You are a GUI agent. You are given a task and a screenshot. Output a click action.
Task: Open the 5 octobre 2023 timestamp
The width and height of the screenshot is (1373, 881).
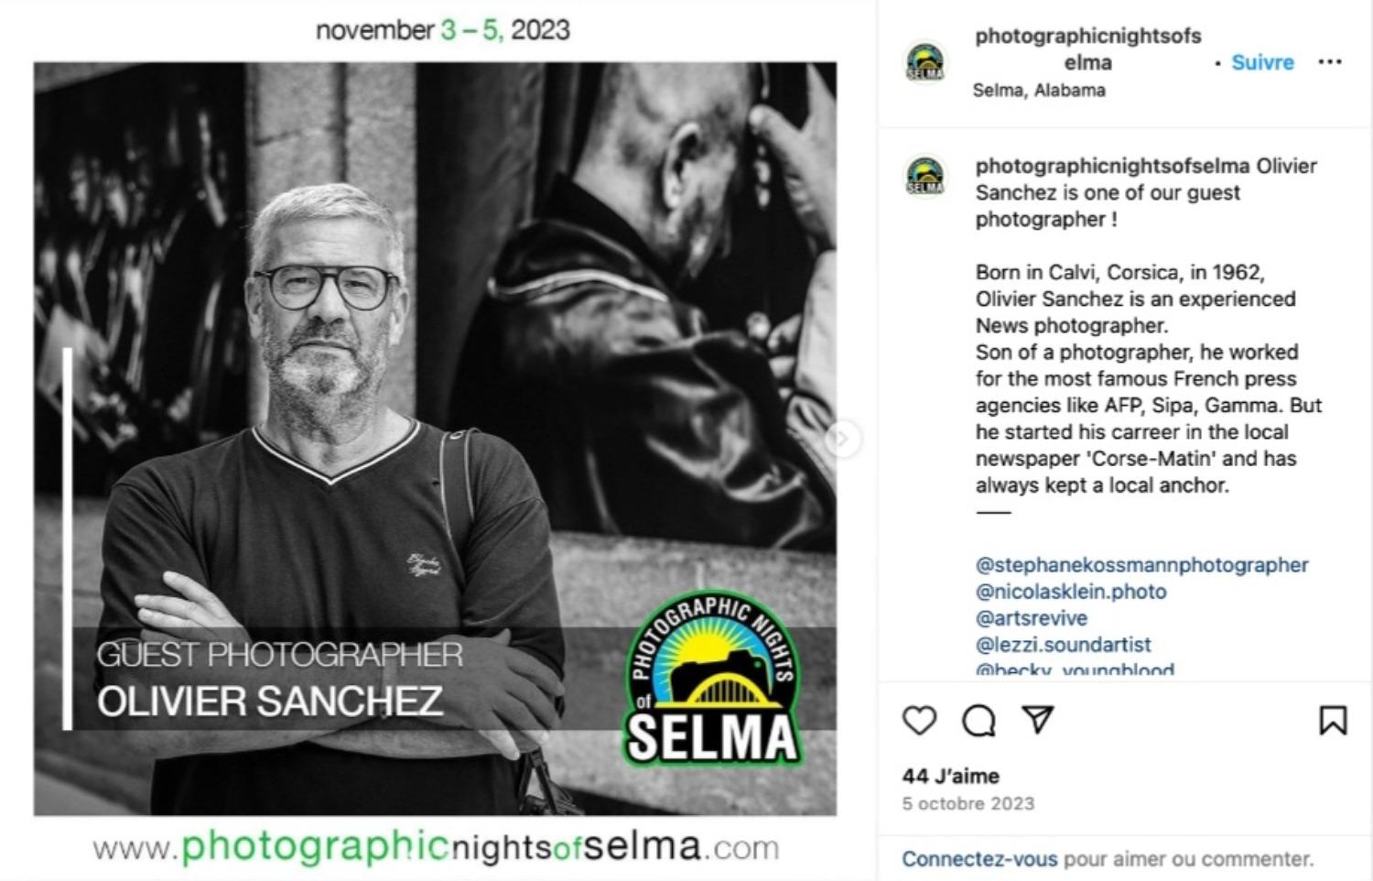point(968,803)
